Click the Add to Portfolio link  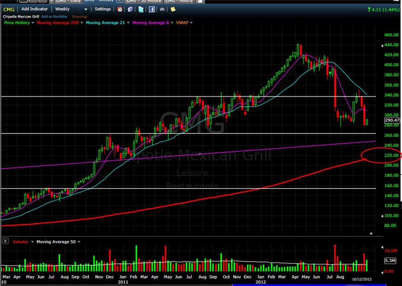coord(54,17)
